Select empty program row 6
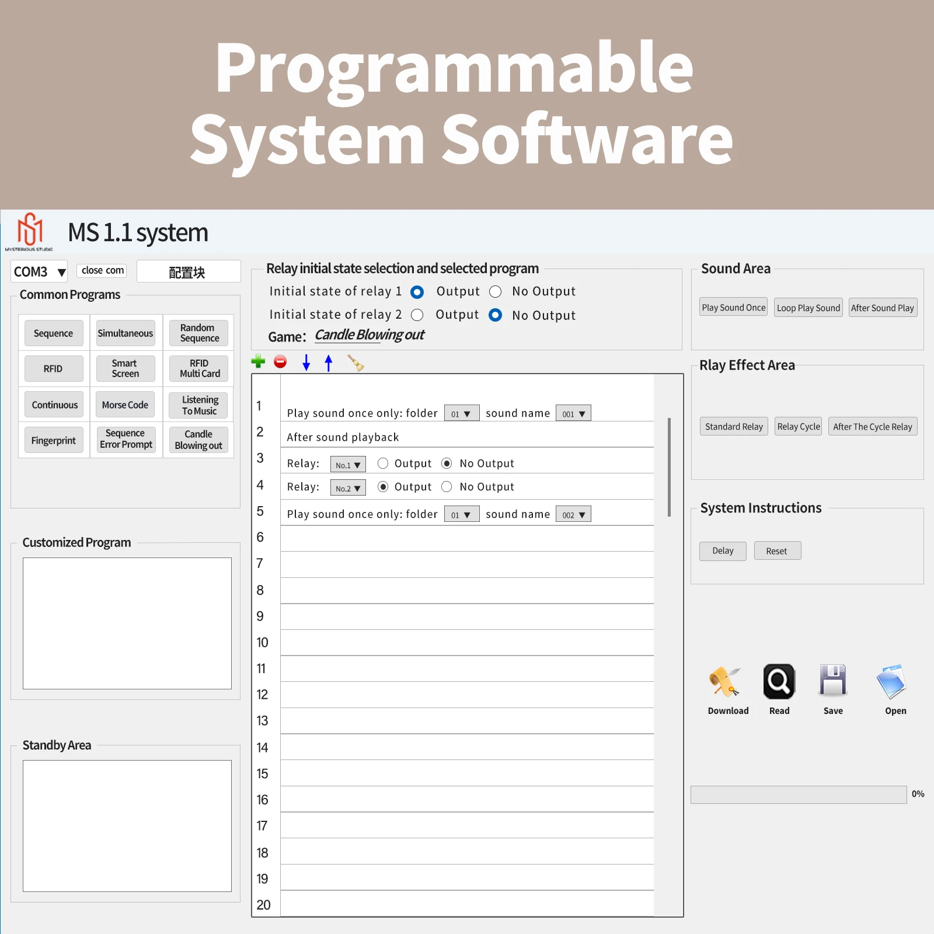Viewport: 934px width, 934px height. 467,538
